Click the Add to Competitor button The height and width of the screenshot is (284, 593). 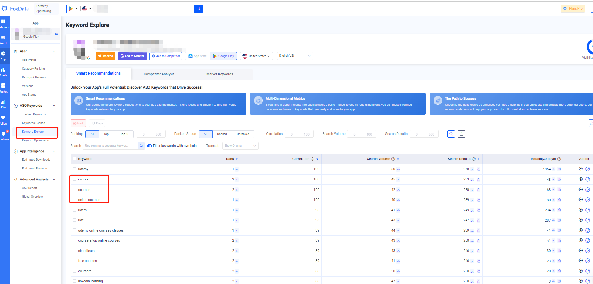point(166,56)
